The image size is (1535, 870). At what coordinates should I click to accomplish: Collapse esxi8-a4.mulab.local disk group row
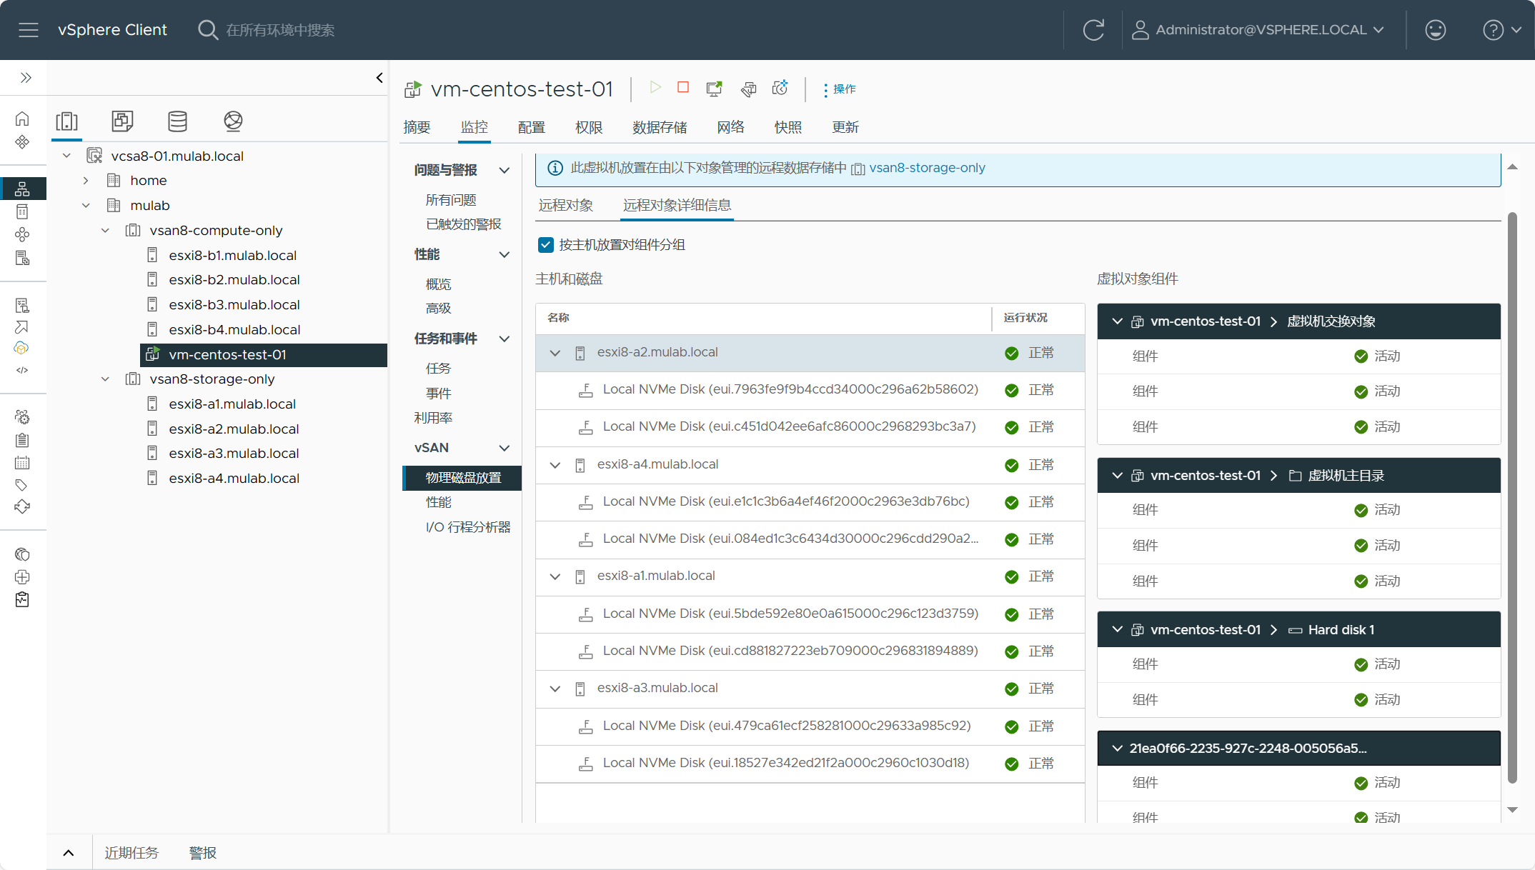click(555, 465)
